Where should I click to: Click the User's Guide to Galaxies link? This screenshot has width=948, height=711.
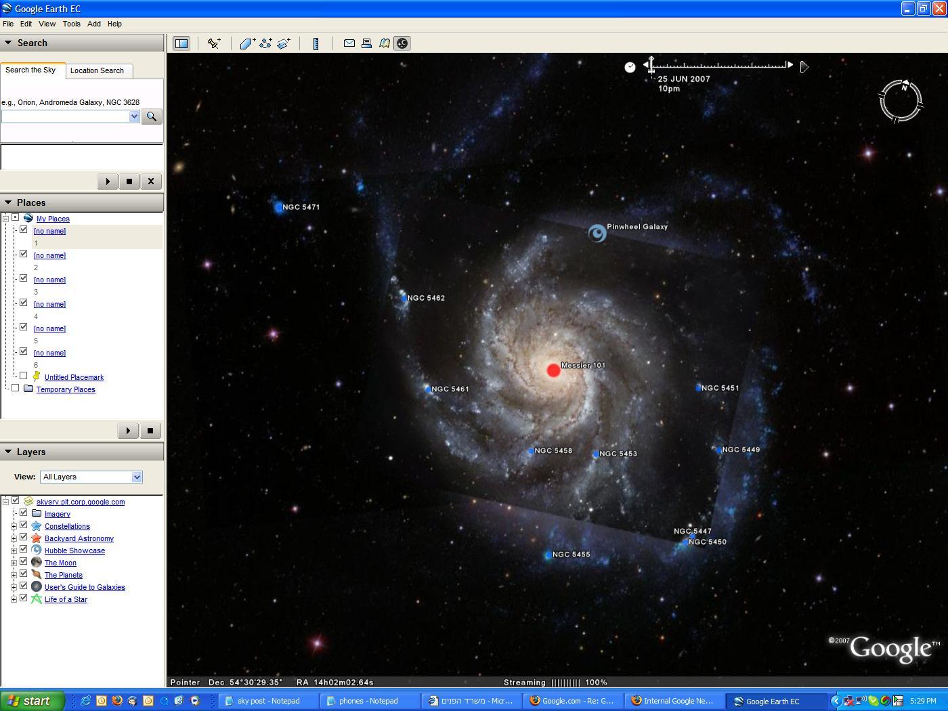(85, 587)
